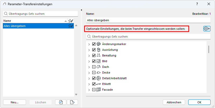
Task: Sort the list by the Name column header
Action: tap(31, 21)
